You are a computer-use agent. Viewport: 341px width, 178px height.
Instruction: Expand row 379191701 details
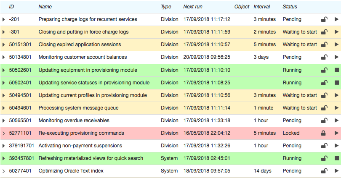pyautogui.click(x=3, y=146)
